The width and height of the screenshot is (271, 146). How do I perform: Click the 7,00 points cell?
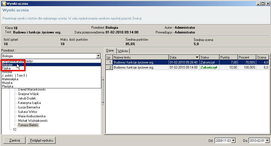228,62
